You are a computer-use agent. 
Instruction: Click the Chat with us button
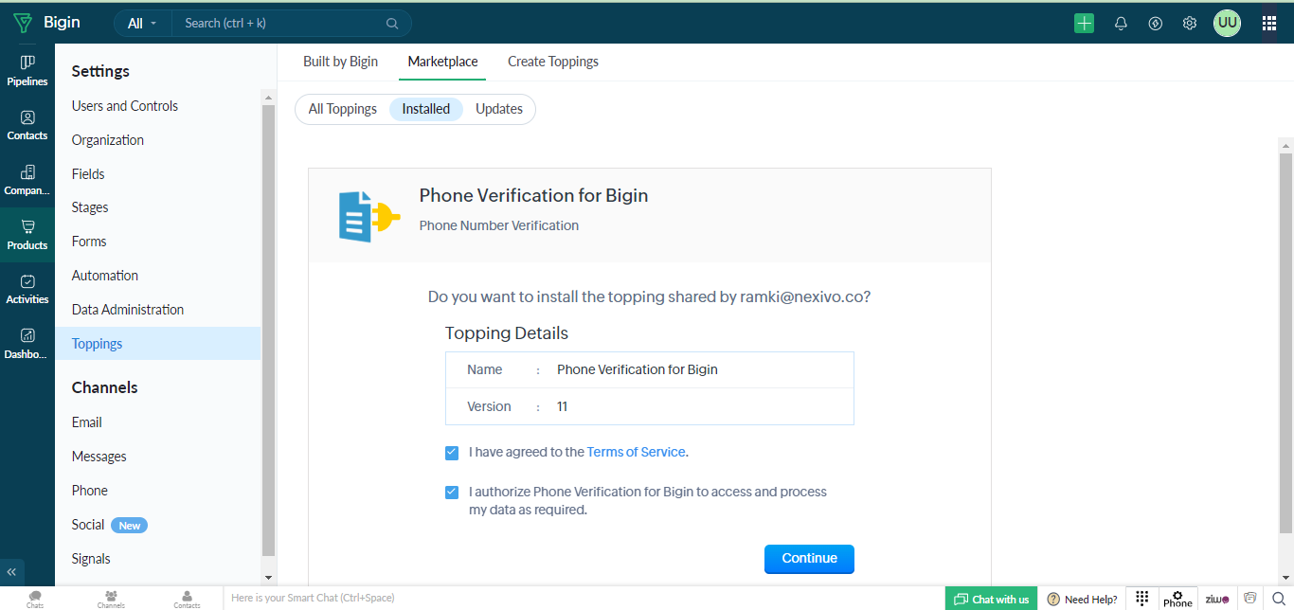[x=991, y=599]
